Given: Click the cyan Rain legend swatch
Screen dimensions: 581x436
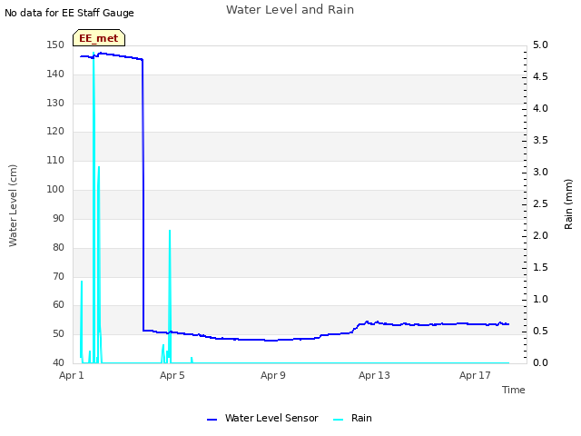Looking at the screenshot, I should pos(339,420).
